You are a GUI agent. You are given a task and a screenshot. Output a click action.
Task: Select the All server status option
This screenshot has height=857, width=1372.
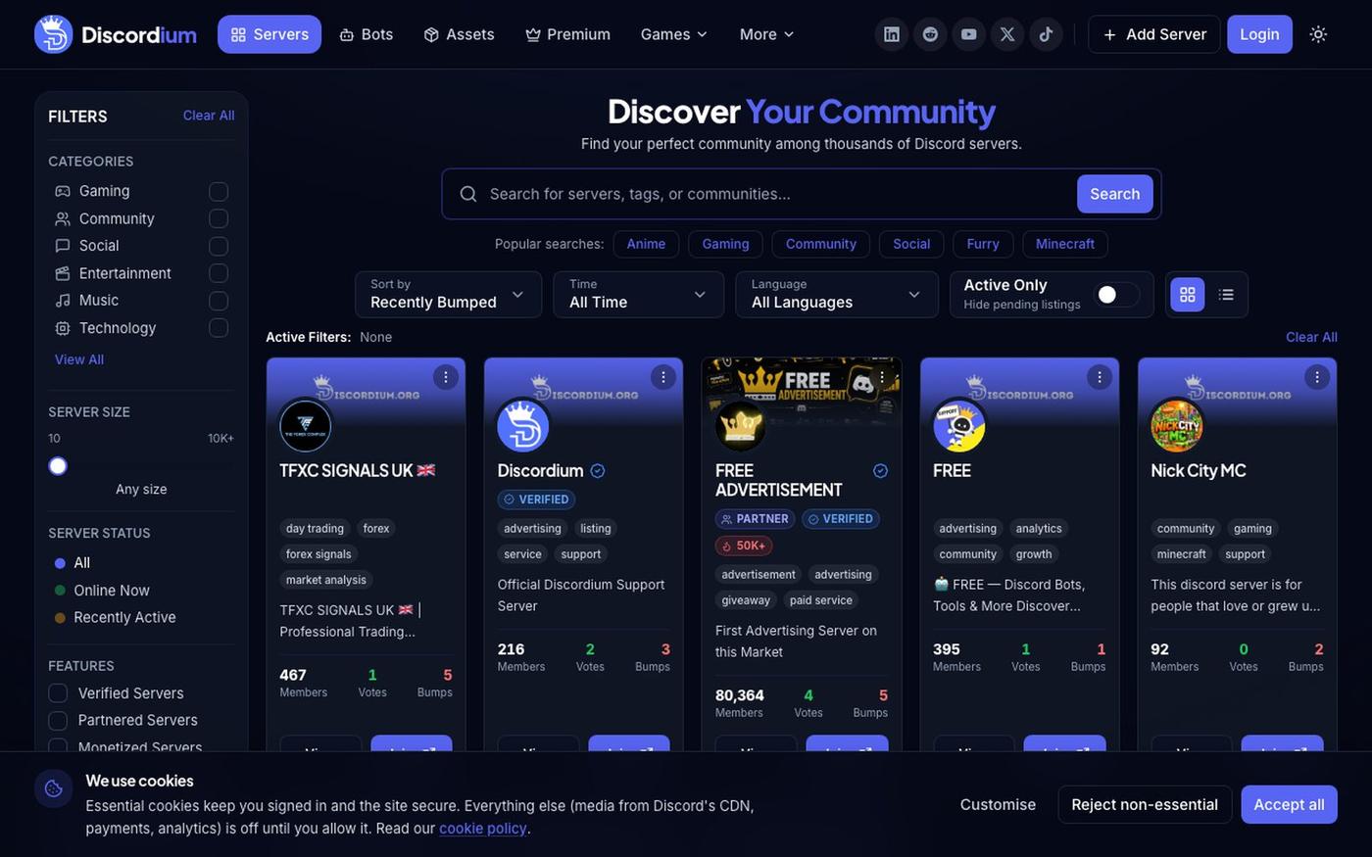click(72, 563)
